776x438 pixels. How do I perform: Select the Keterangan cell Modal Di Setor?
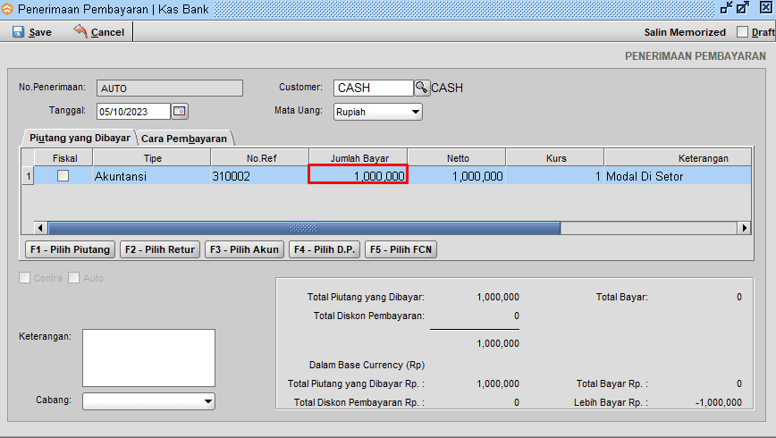pos(678,176)
